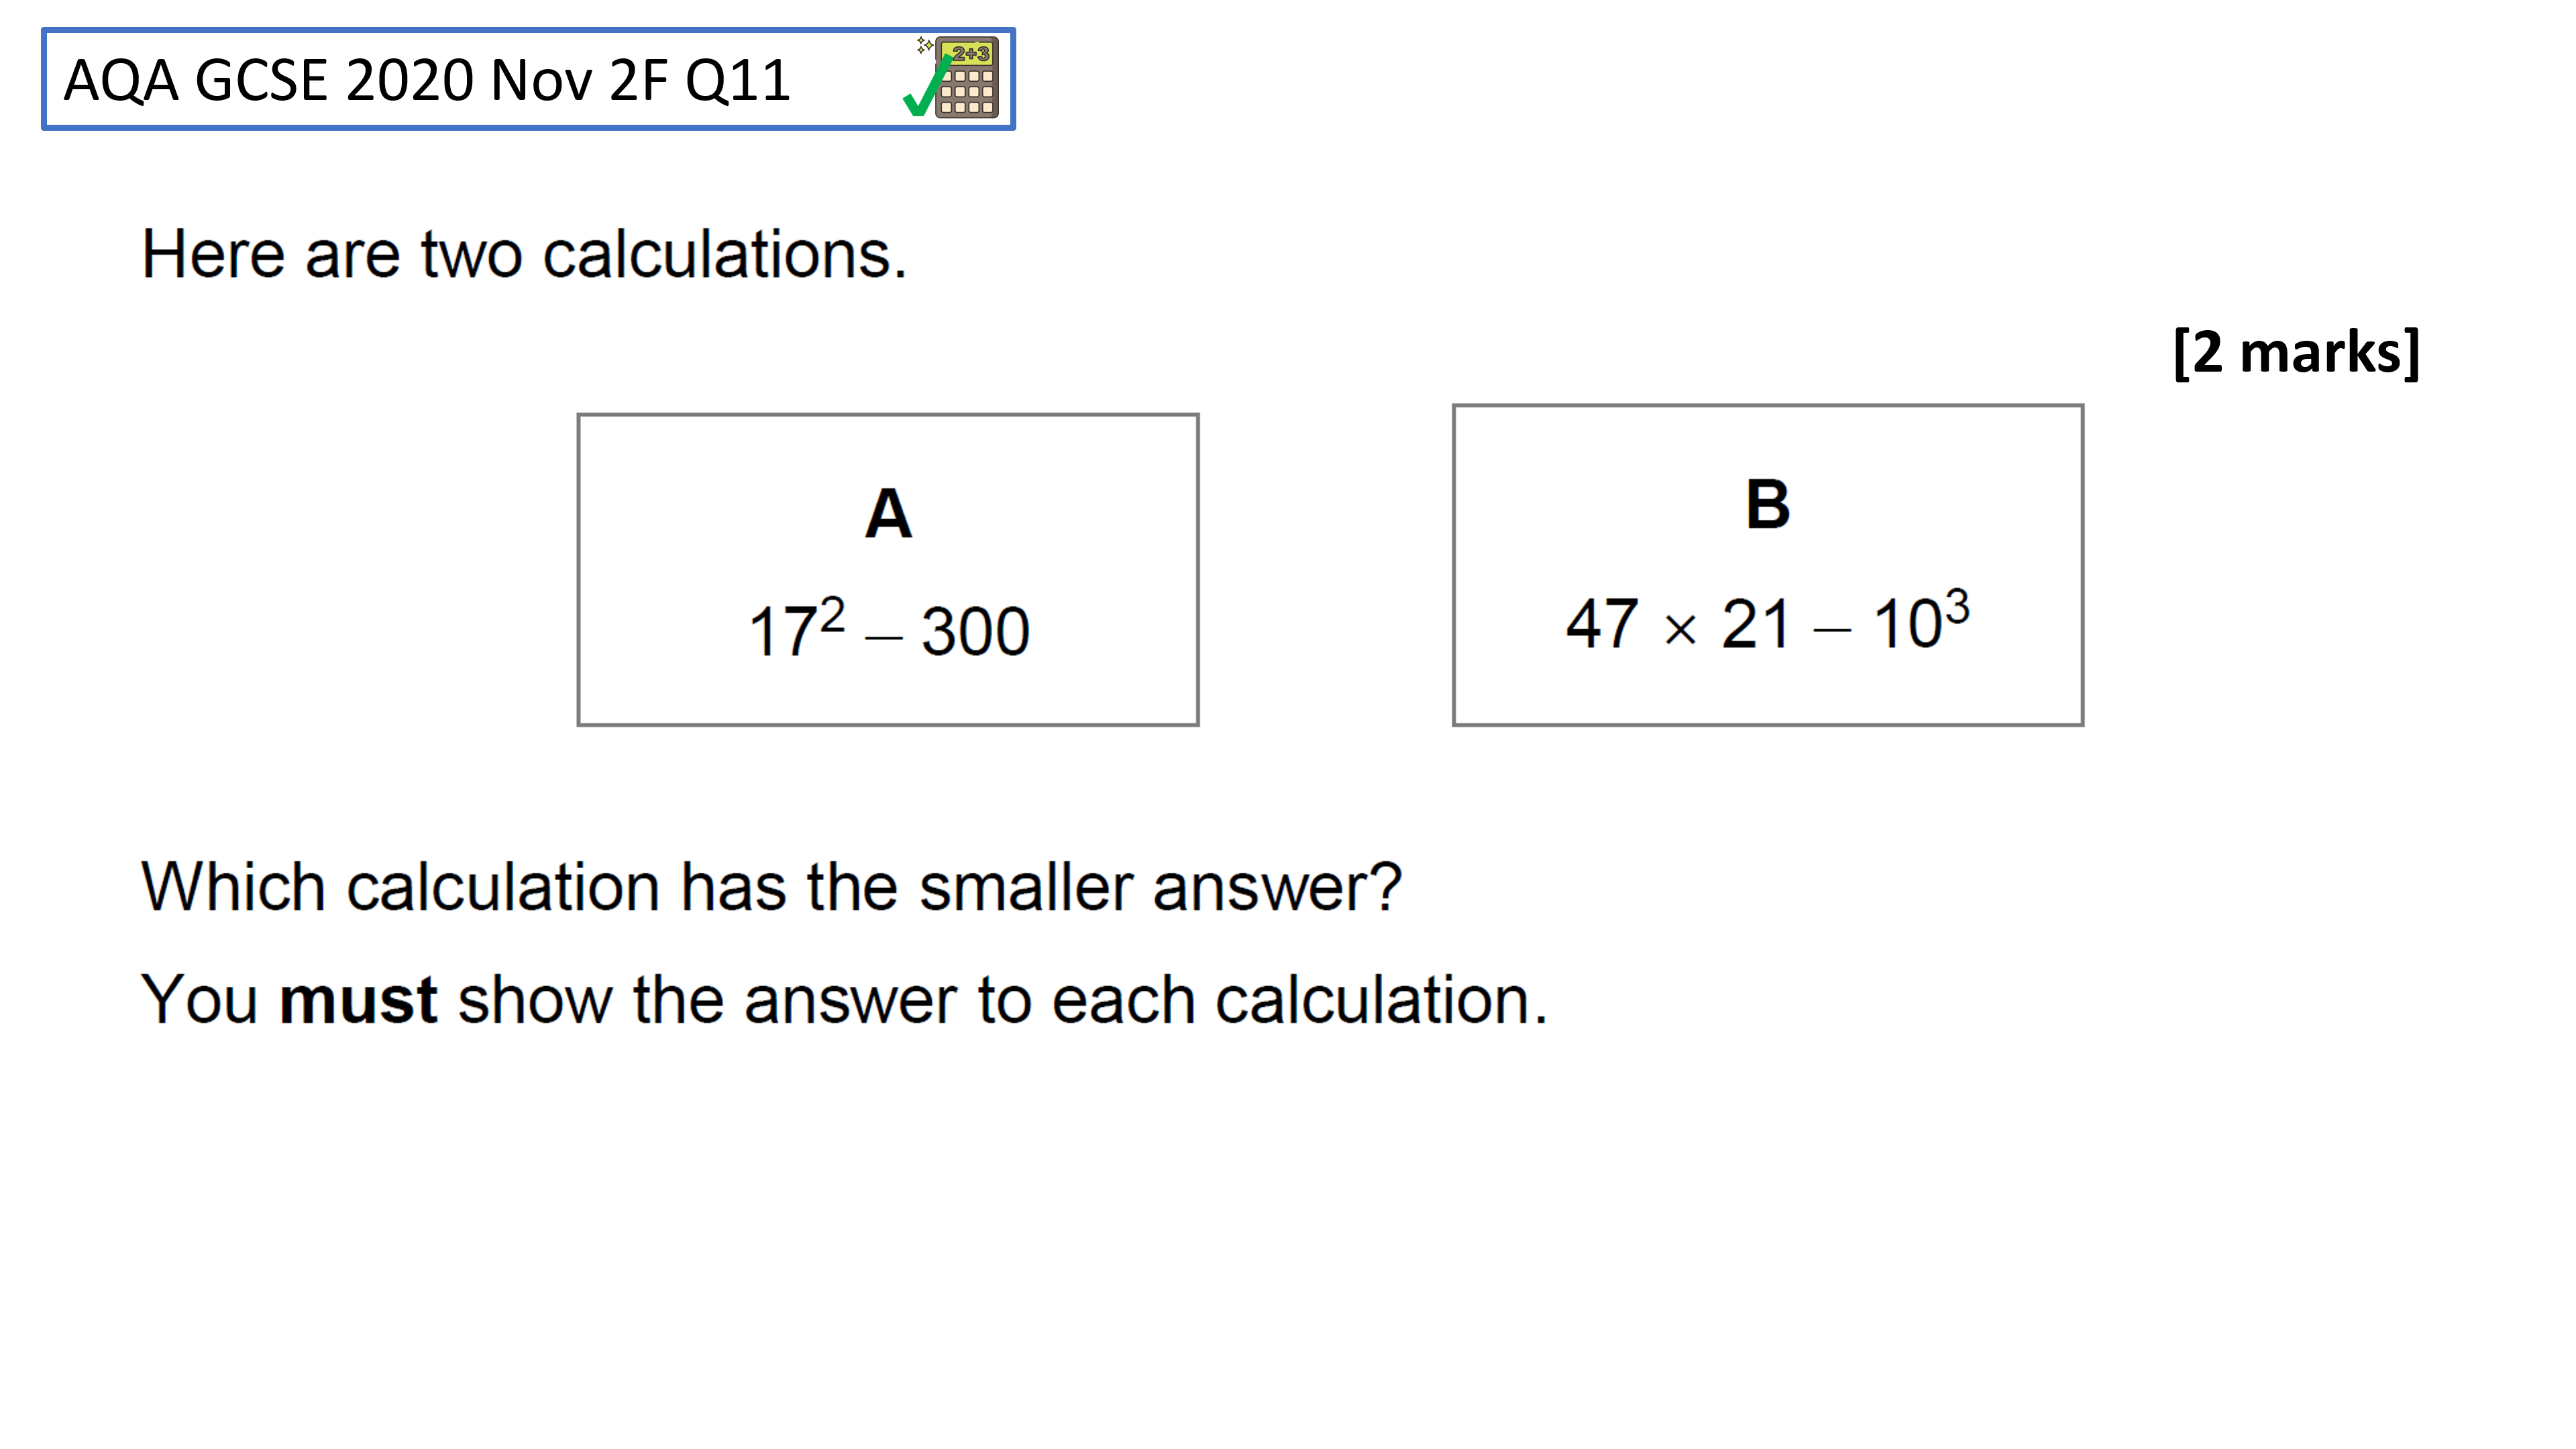Click the minus sign in calculation A
Viewport: 2576px width, 1449px height.
pyautogui.click(x=884, y=638)
